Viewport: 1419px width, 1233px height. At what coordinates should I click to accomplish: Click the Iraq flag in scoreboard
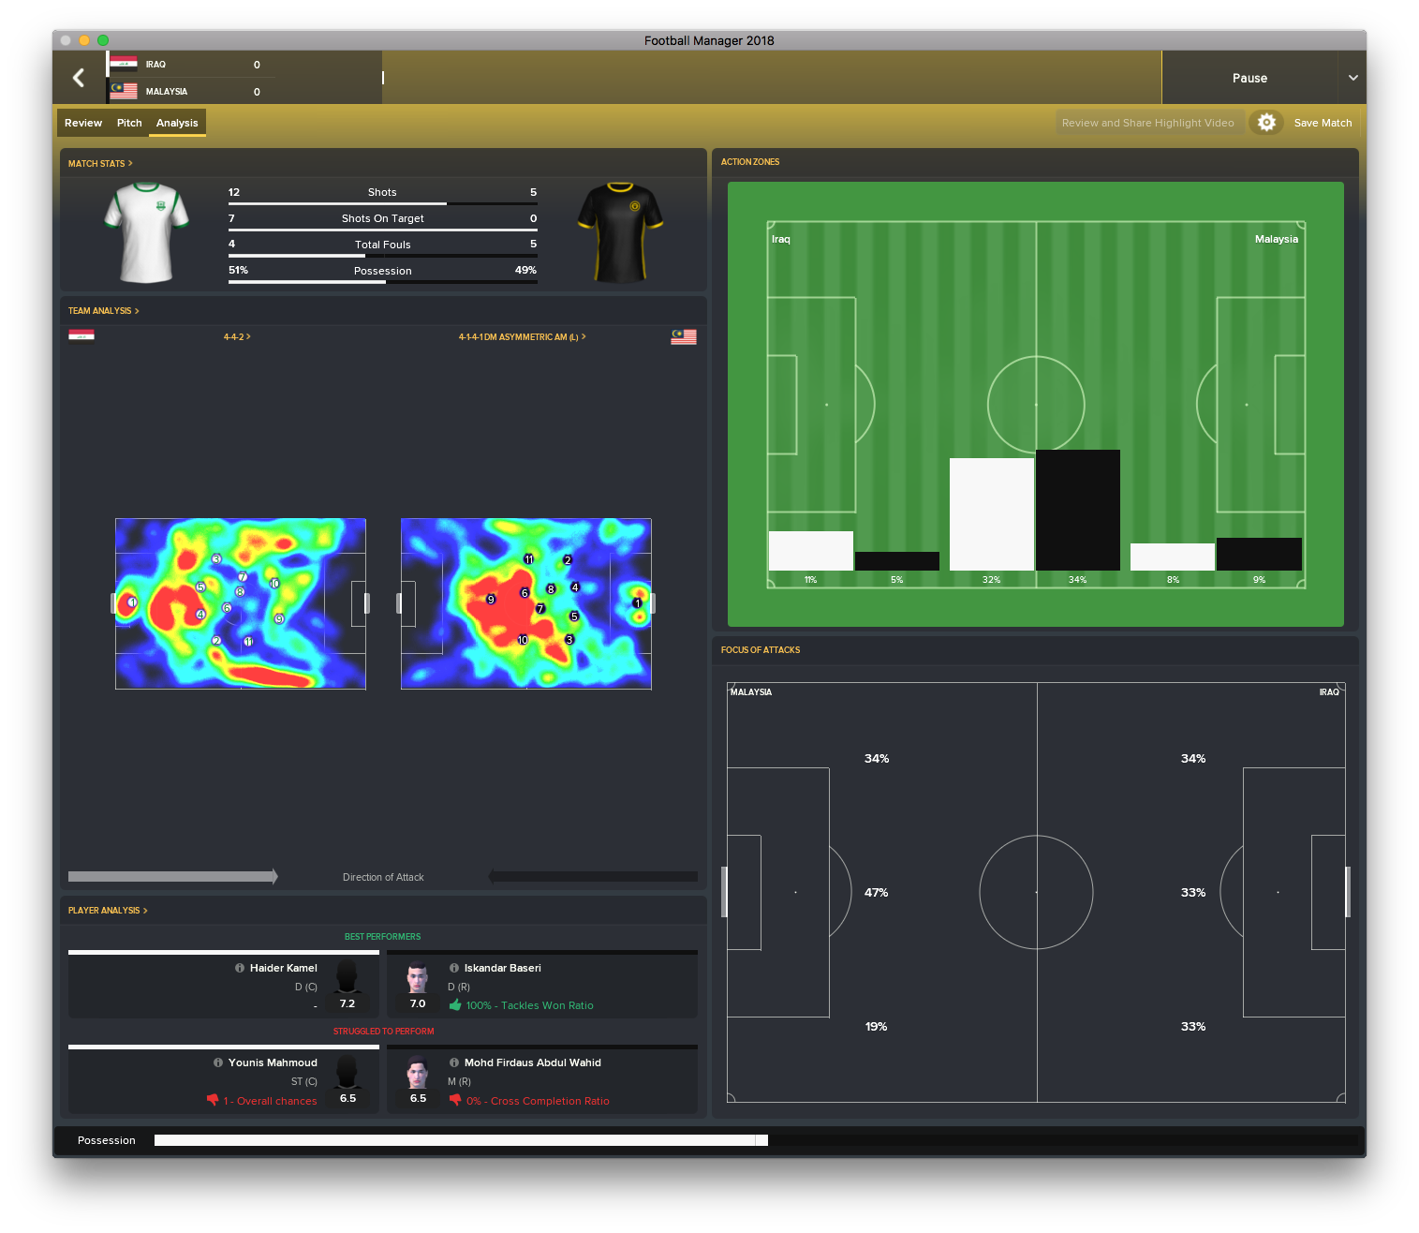tap(124, 64)
